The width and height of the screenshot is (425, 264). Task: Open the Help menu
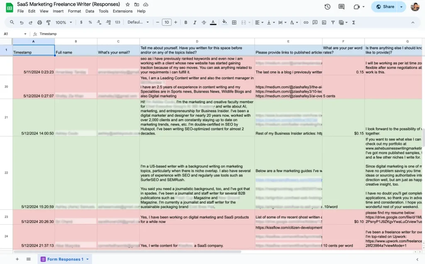pos(141,11)
